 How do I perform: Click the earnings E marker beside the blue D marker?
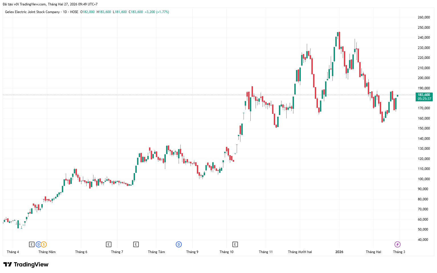click(32, 244)
